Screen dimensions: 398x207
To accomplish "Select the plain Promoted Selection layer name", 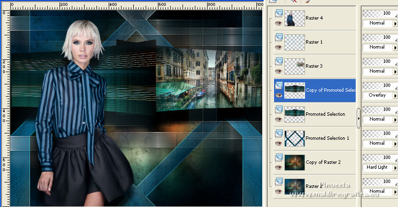I will click(325, 114).
